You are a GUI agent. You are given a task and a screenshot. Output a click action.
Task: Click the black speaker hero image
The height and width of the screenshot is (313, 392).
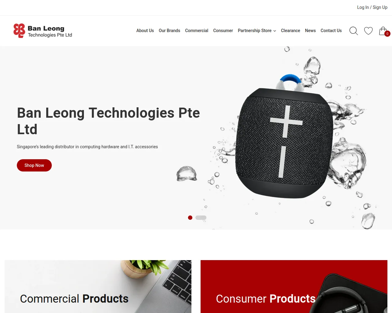[x=284, y=138]
